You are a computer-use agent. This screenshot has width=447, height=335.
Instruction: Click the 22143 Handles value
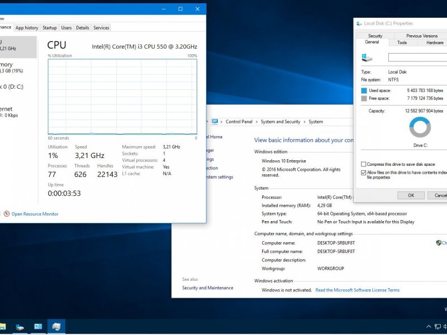(x=107, y=174)
